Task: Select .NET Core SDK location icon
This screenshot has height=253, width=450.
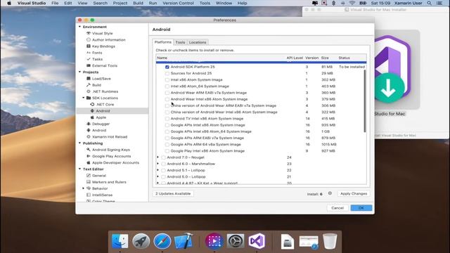Action: click(x=92, y=105)
